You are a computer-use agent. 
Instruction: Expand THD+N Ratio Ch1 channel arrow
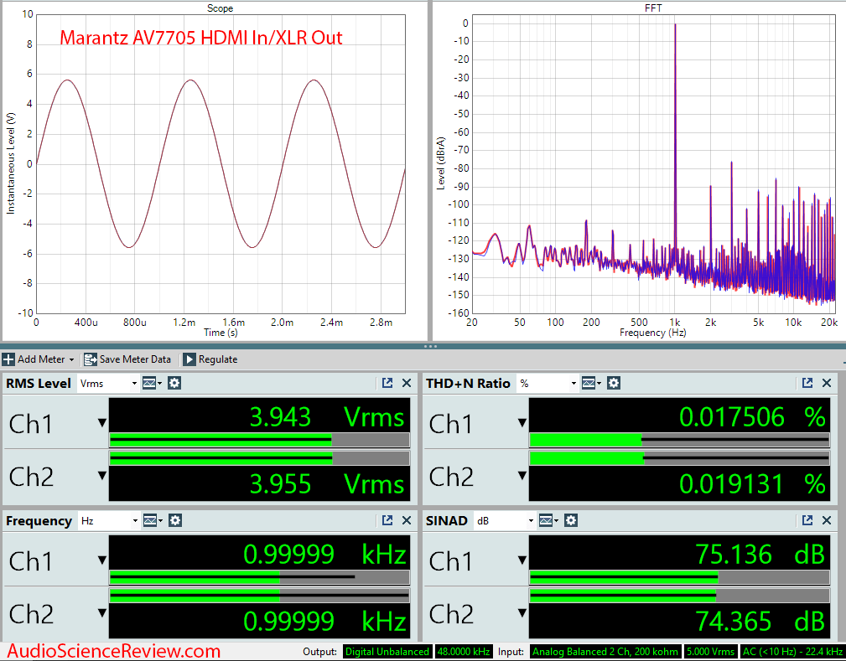point(522,423)
